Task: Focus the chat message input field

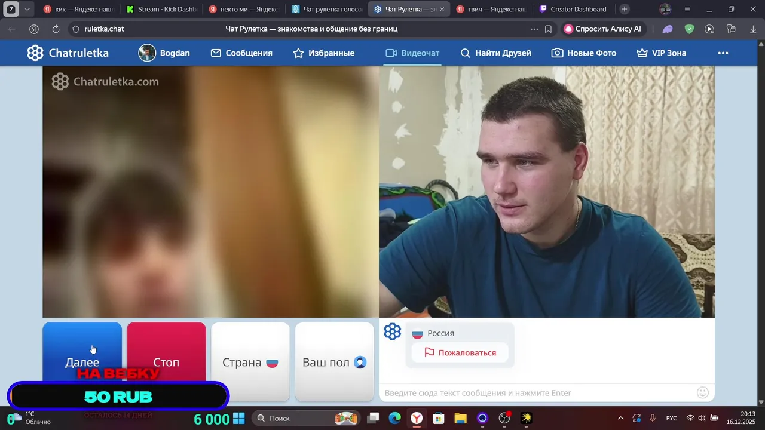Action: click(538, 393)
